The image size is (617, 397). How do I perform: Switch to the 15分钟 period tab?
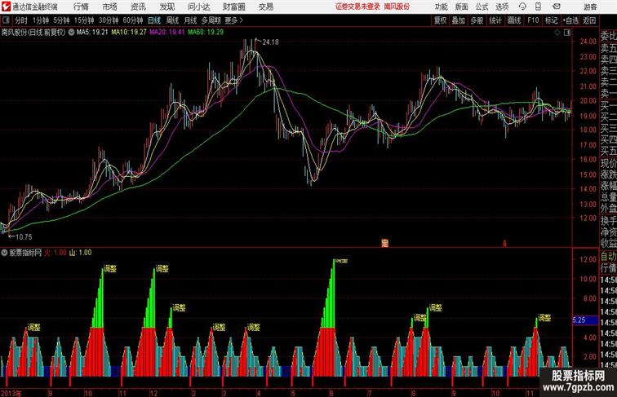[x=84, y=20]
